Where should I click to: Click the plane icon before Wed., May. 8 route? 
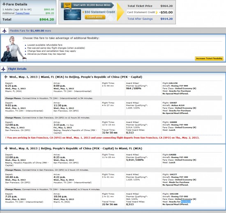(x=6, y=148)
